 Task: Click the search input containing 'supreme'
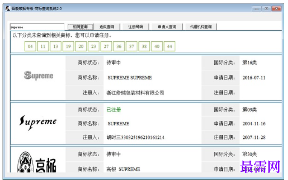point(37,27)
